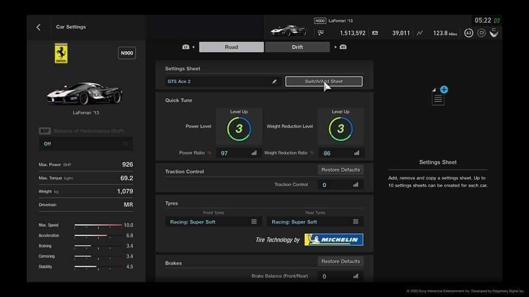
Task: Open the Weight Reduction Ratio value 86 field
Action: pos(341,153)
